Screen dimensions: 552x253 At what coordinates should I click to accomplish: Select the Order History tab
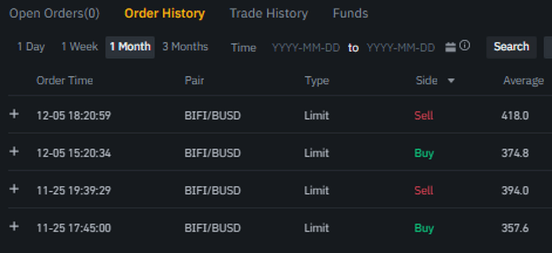(x=164, y=13)
